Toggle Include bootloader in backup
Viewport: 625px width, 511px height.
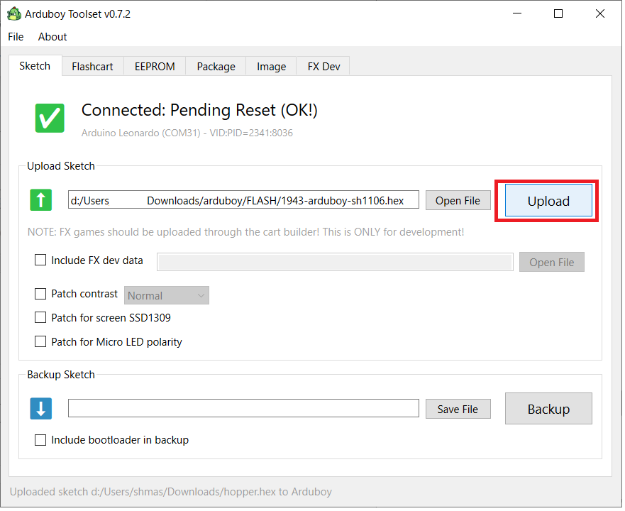40,440
